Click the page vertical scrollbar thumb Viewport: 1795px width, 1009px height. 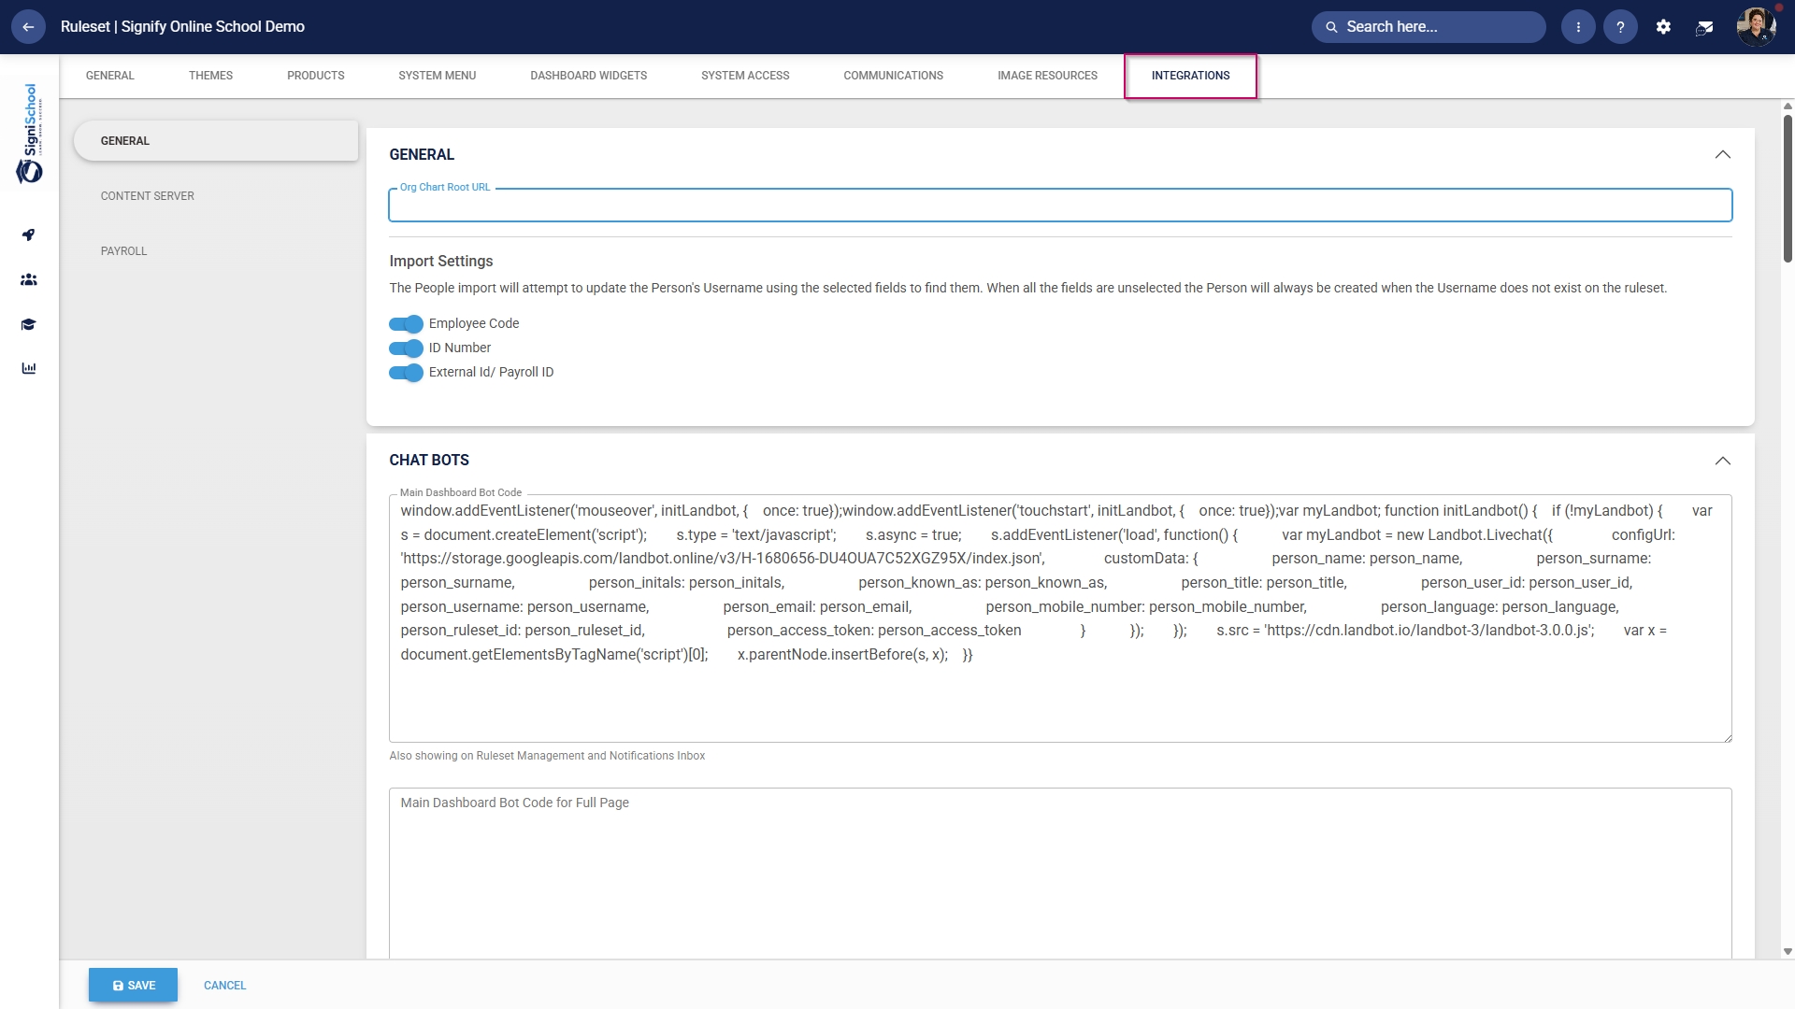[1788, 187]
